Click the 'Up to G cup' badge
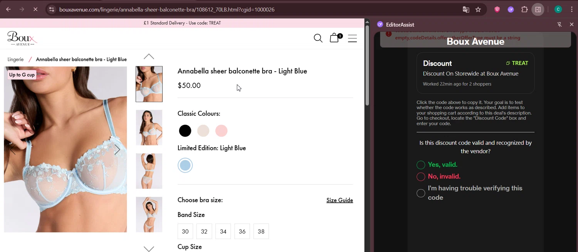 pyautogui.click(x=22, y=75)
